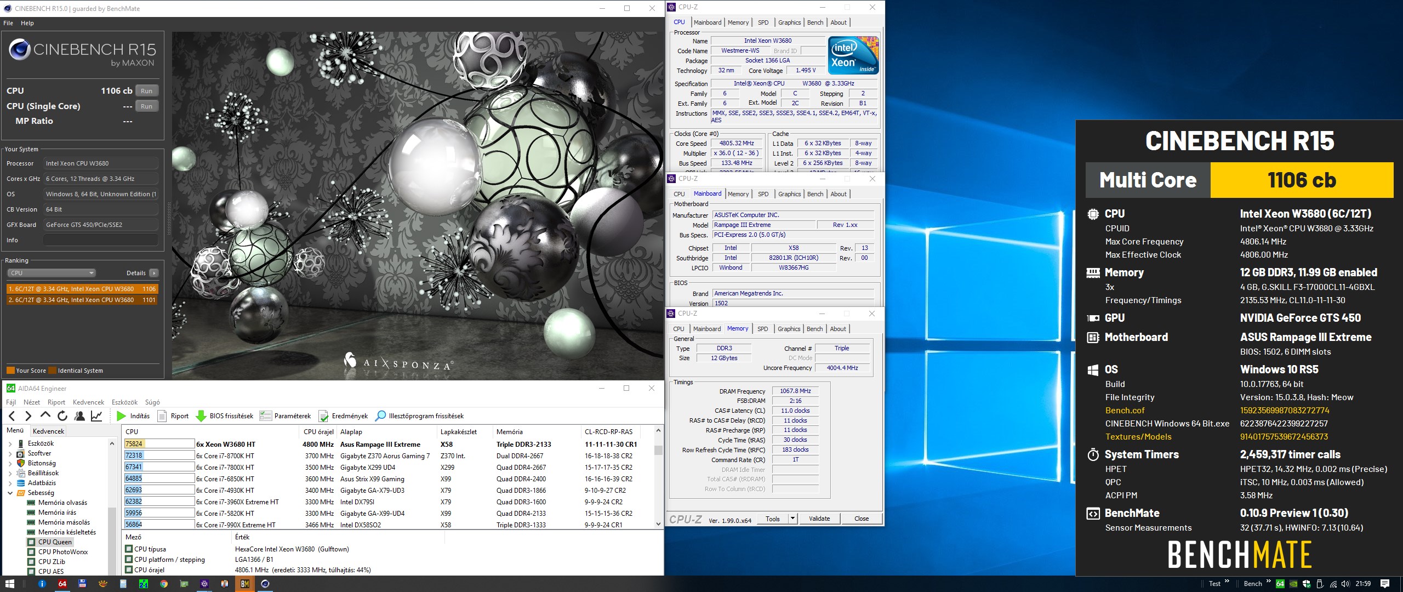Open the Riport toolbar item
Screen dimensions: 1403x592
tap(173, 416)
